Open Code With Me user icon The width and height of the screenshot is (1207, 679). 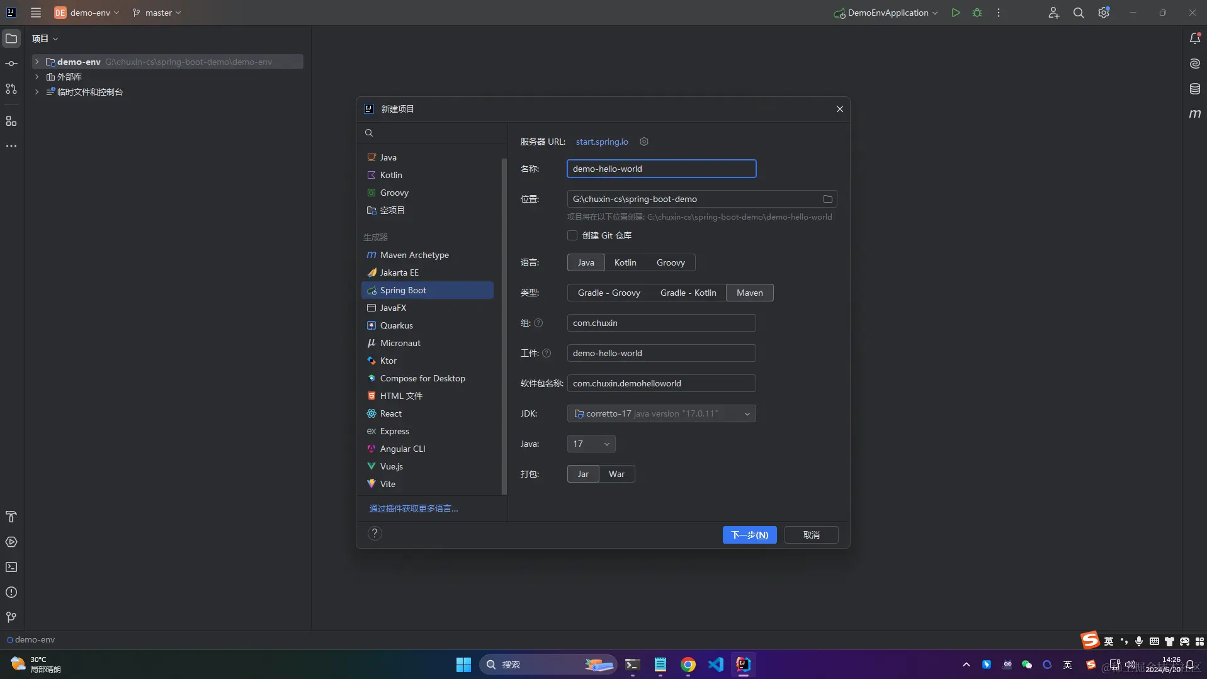click(1053, 13)
